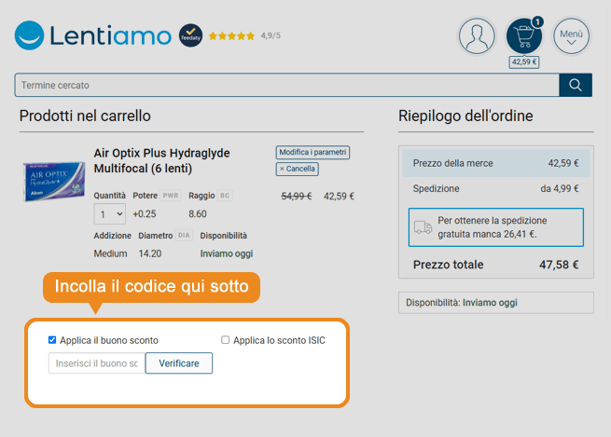Click the five-star rating stars
This screenshot has height=437, width=611.
click(231, 36)
